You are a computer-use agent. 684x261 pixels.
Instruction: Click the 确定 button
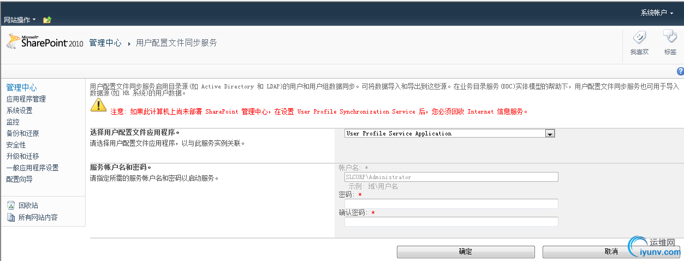pyautogui.click(x=466, y=252)
